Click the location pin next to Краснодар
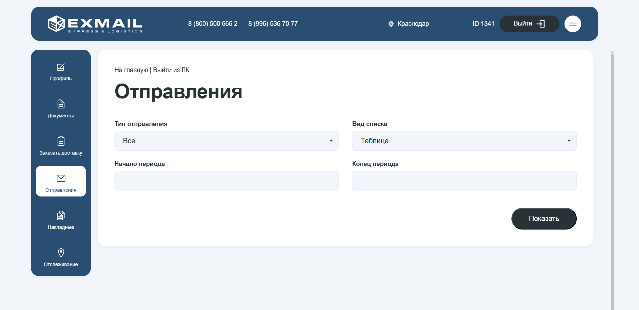639x310 pixels. click(x=391, y=24)
